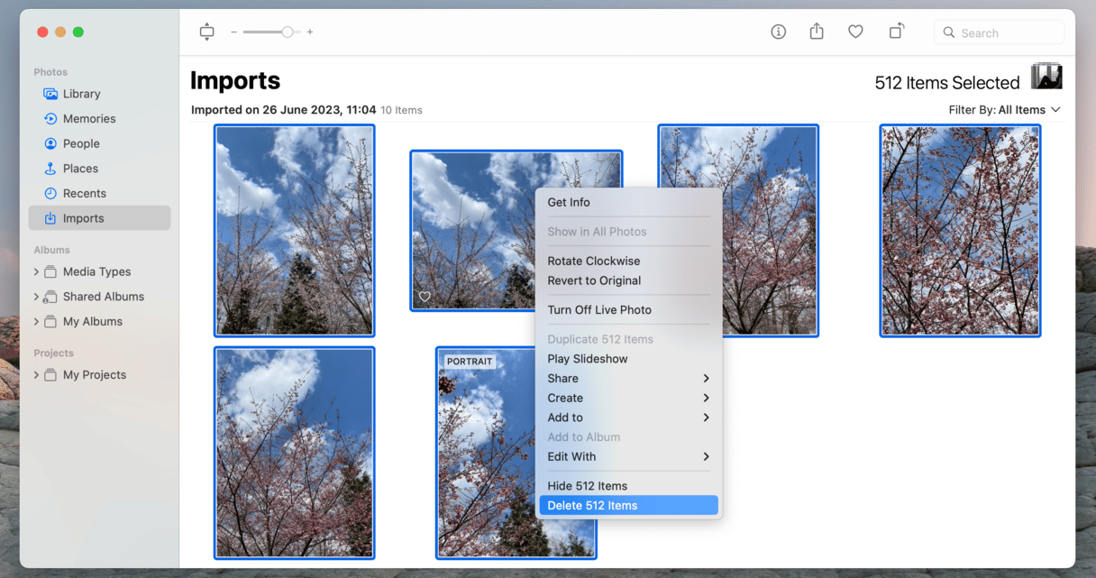
Task: Expand the Media Types album group
Action: (x=36, y=271)
